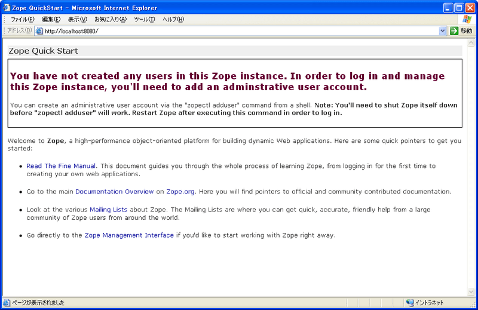Viewport: 478px width, 310px height.
Task: Click the scrollbar down arrow
Action: [x=471, y=292]
